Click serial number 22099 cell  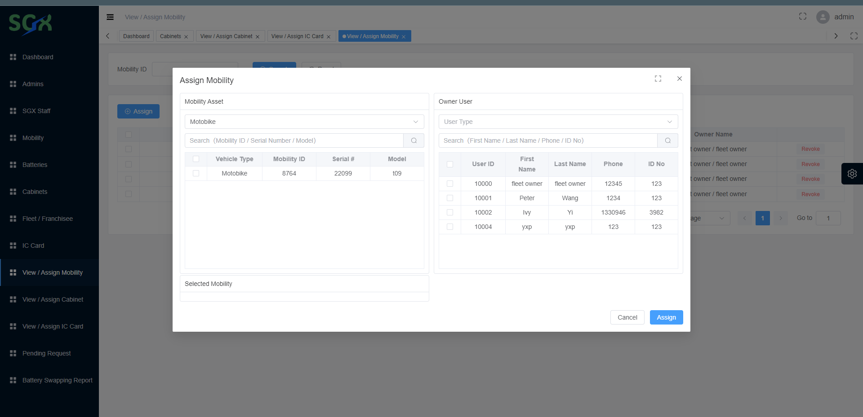pos(343,173)
